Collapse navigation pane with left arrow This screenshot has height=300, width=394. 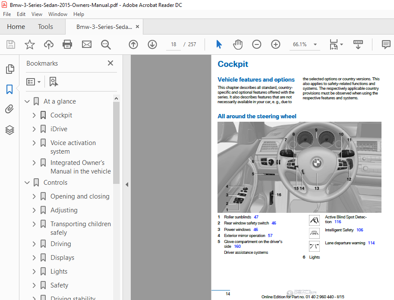point(127,184)
